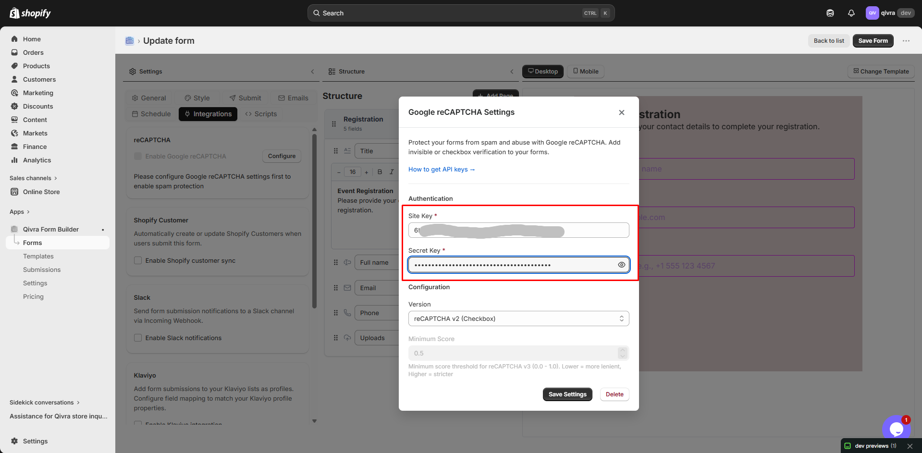922x453 pixels.
Task: Open the Scripts tab
Action: 261,114
